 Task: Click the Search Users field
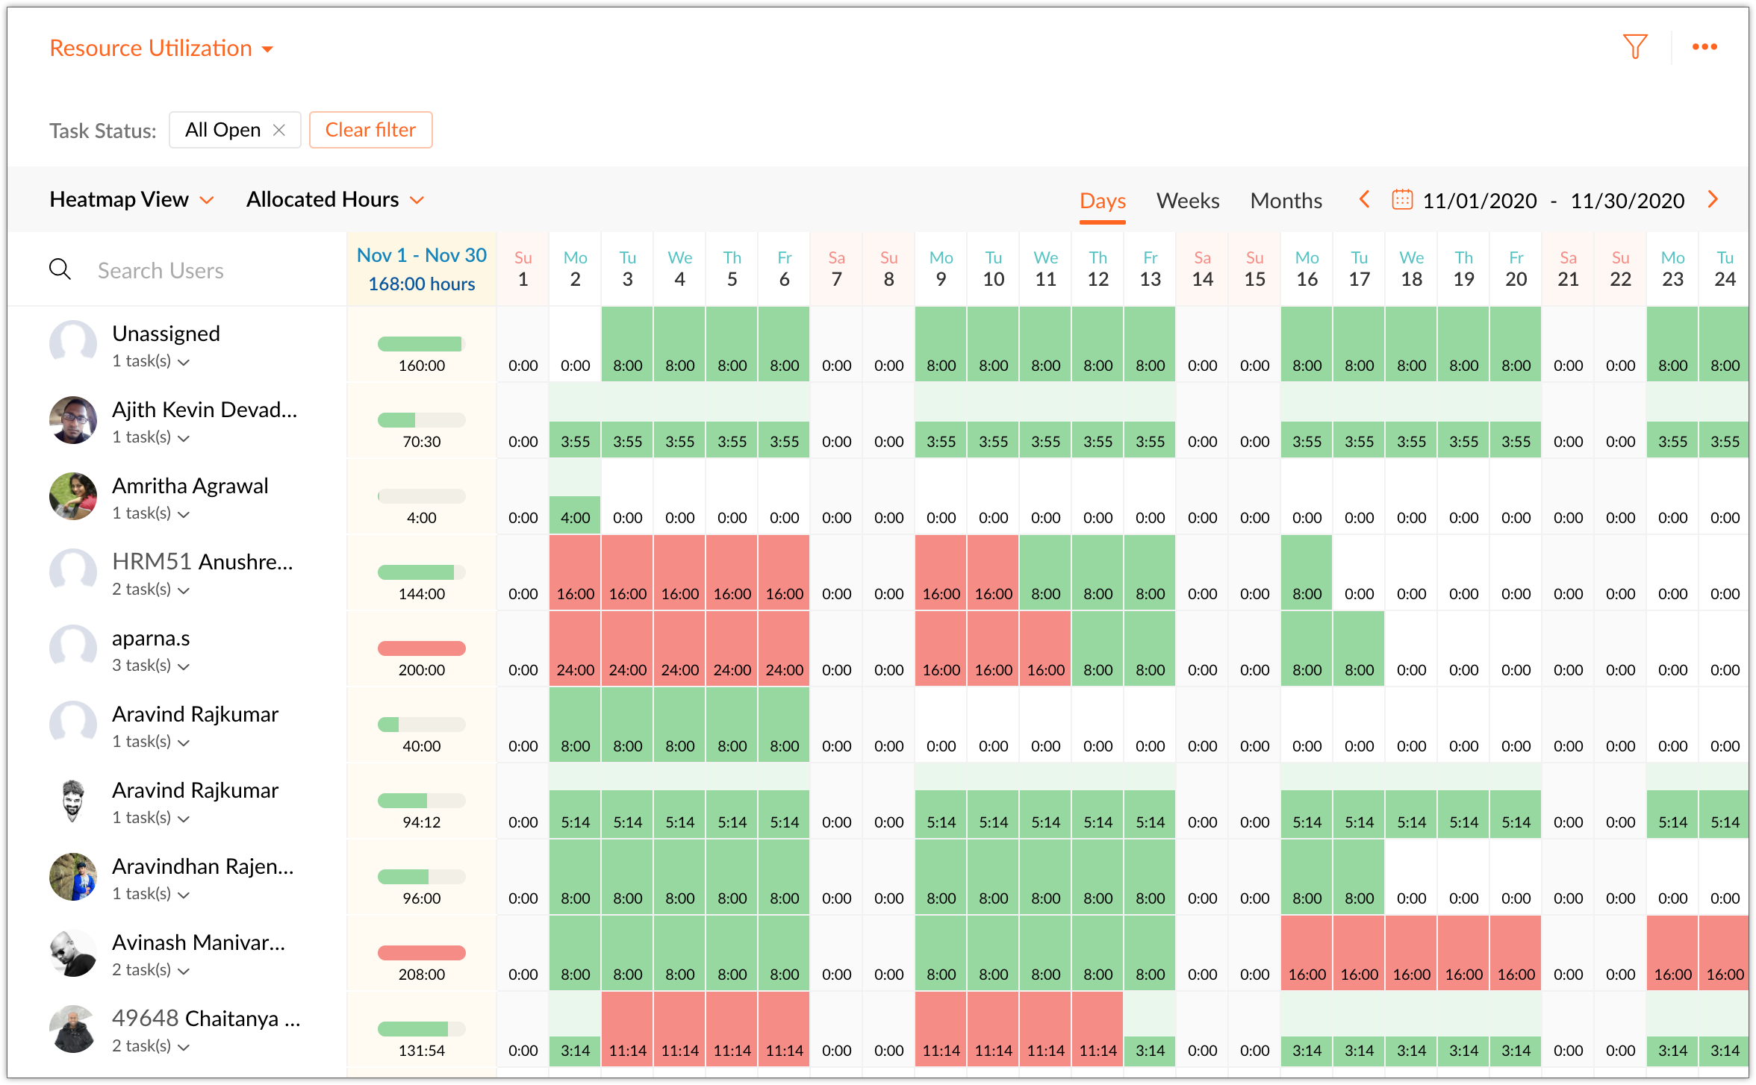click(x=161, y=270)
